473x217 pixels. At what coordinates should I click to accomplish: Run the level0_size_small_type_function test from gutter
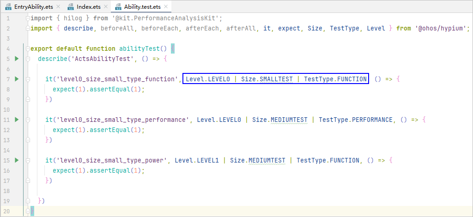pyautogui.click(x=17, y=79)
